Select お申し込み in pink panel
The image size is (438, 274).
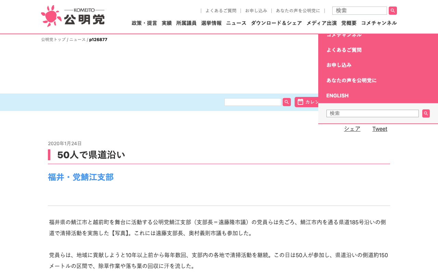(x=339, y=65)
